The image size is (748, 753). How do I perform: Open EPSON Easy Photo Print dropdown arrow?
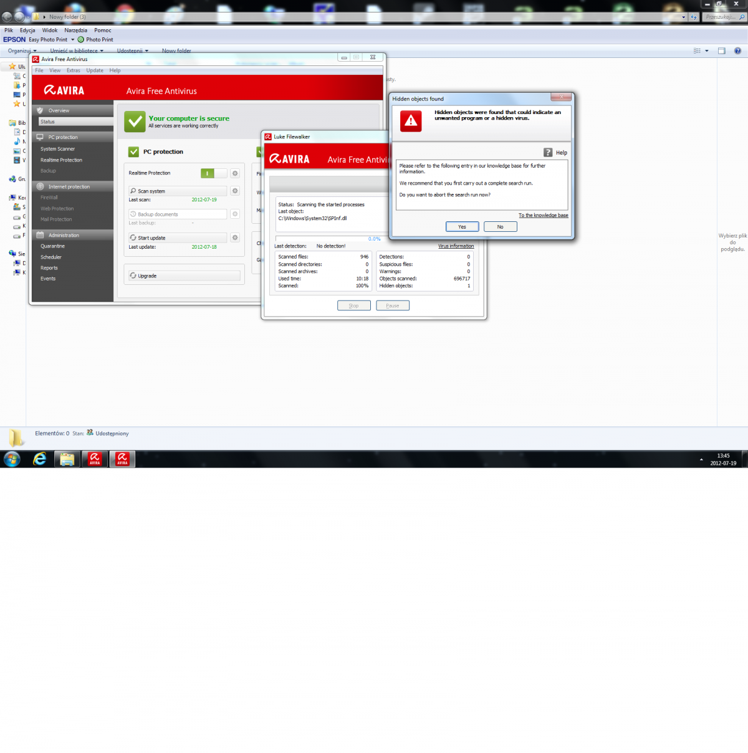point(72,39)
